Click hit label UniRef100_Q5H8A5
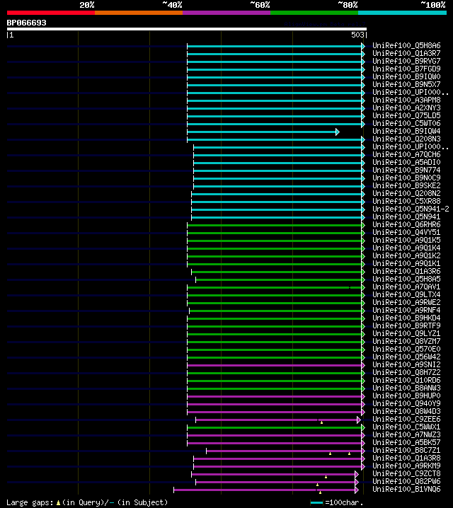 406,279
